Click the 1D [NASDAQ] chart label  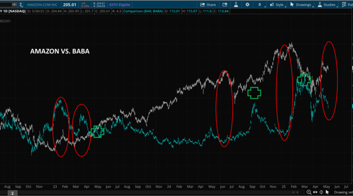14,11
